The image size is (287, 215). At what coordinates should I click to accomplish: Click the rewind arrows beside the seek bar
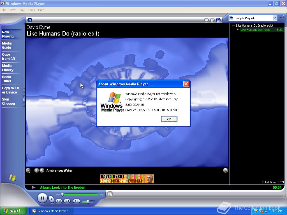(58, 194)
